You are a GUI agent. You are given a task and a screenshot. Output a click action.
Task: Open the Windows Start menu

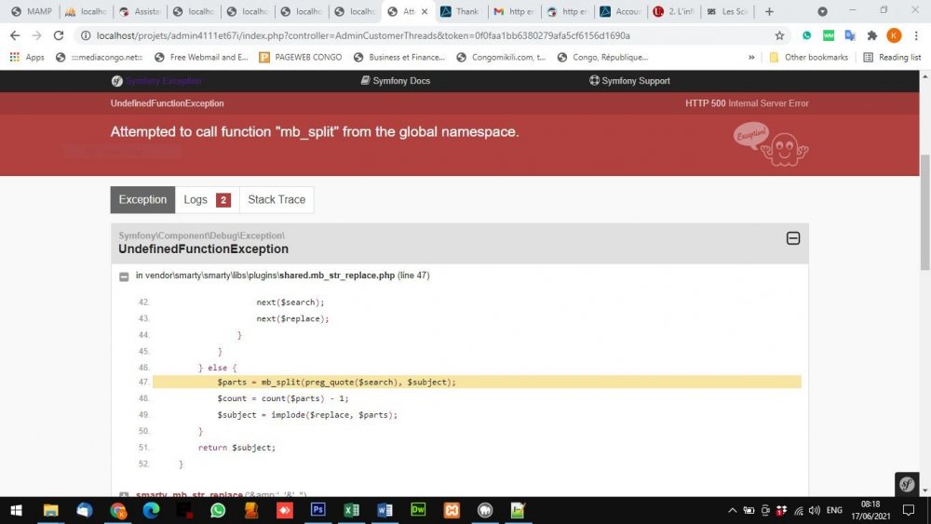click(x=16, y=510)
